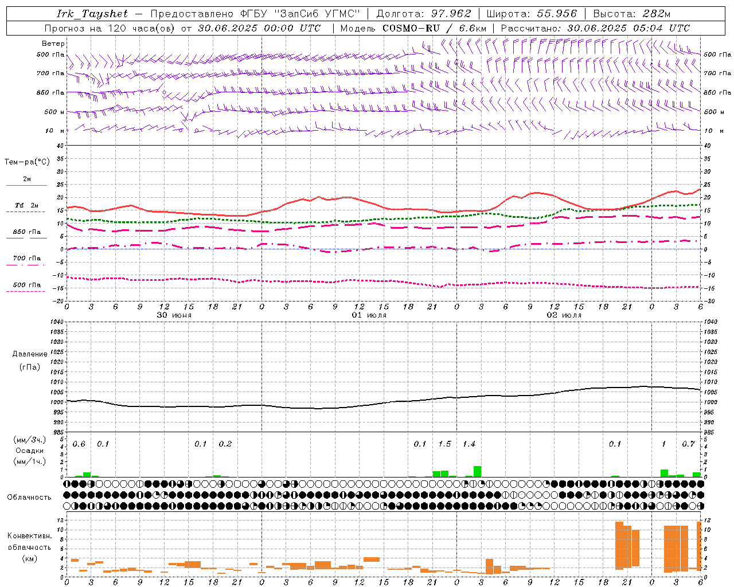Select the Модель COSMO-RU / 6.6км label
Viewport: 734px width, 587px height.
(x=413, y=28)
